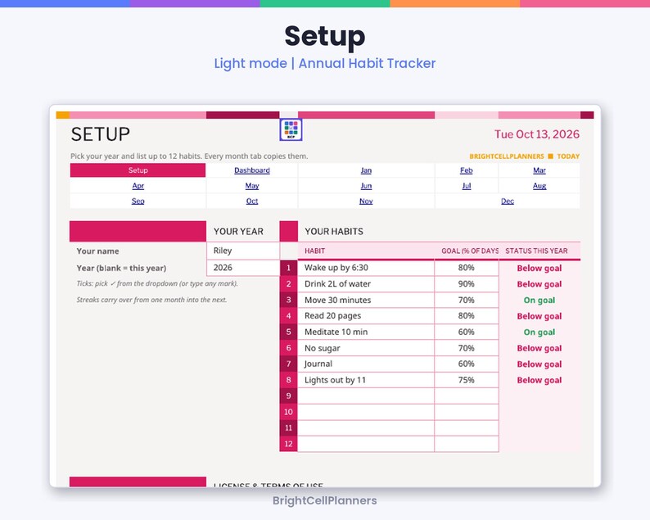This screenshot has height=520, width=650.
Task: Go to the Feb month tab
Action: pos(467,170)
